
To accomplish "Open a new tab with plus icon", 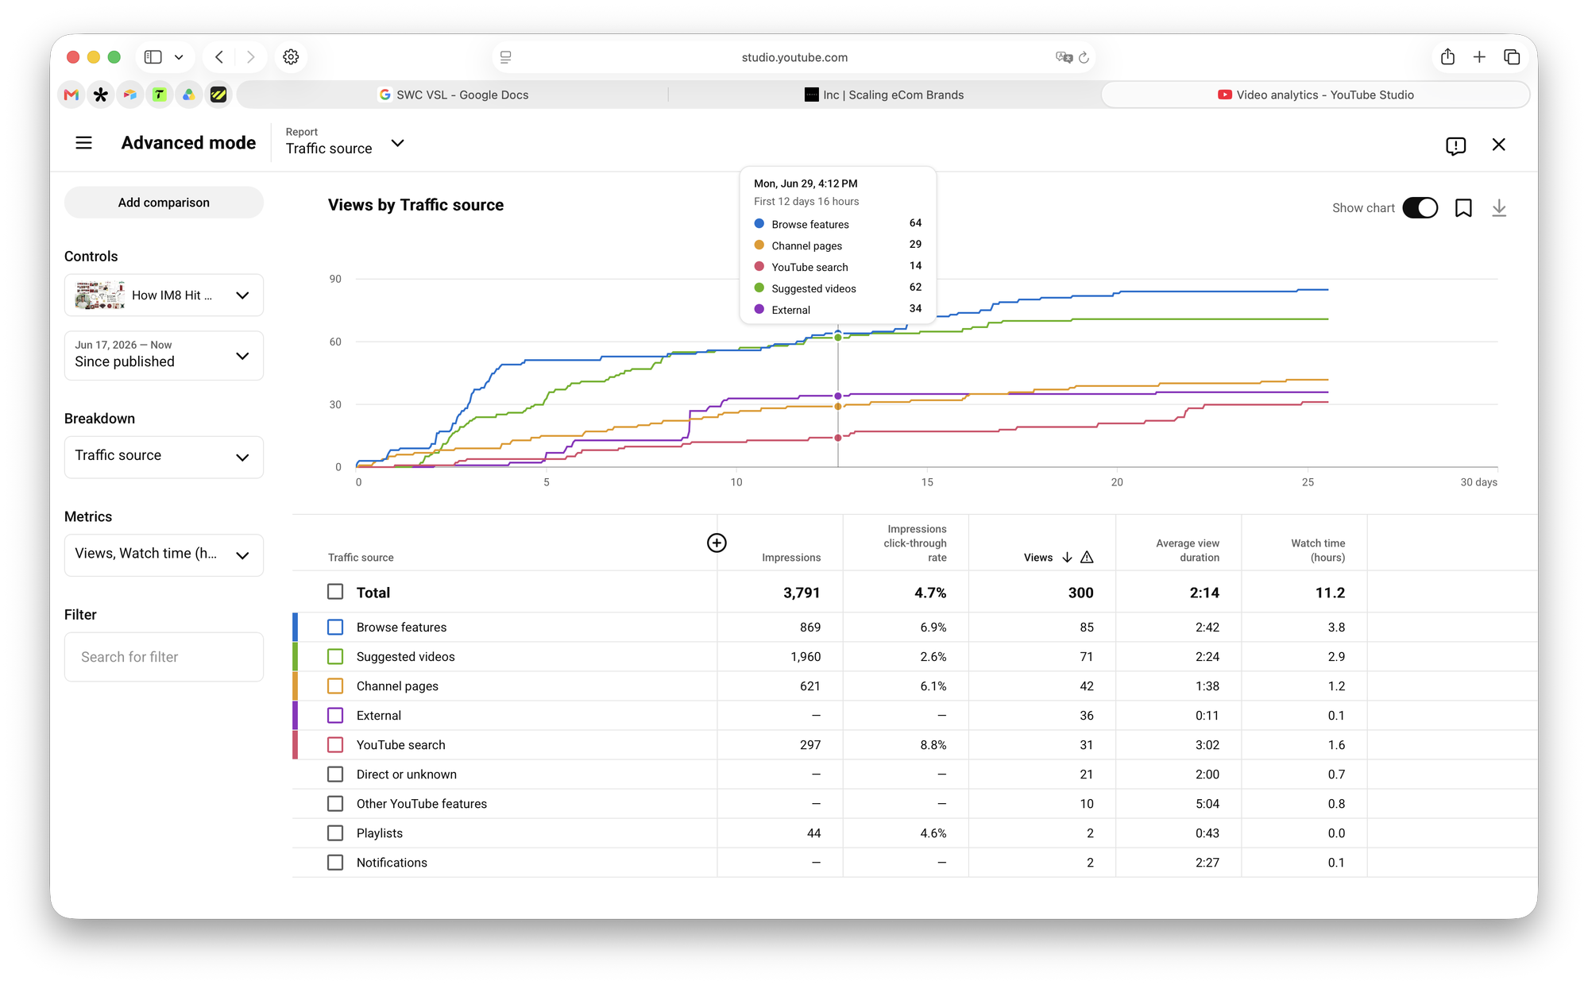I will pyautogui.click(x=1479, y=57).
